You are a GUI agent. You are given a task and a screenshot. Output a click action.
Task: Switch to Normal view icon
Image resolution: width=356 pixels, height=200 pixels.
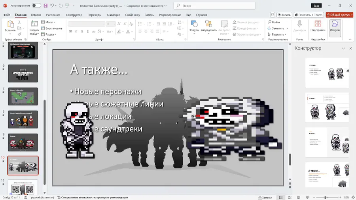(281, 198)
